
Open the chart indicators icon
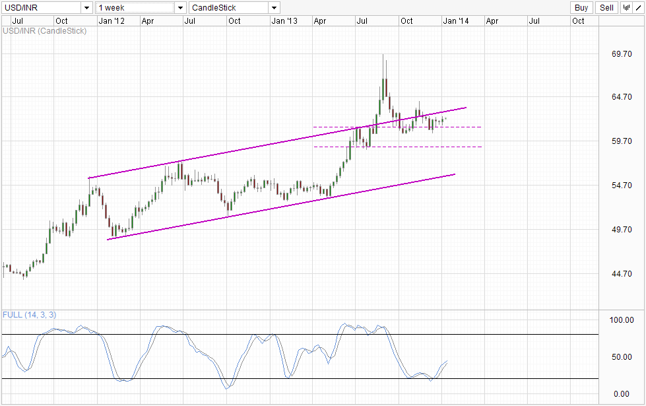point(627,7)
